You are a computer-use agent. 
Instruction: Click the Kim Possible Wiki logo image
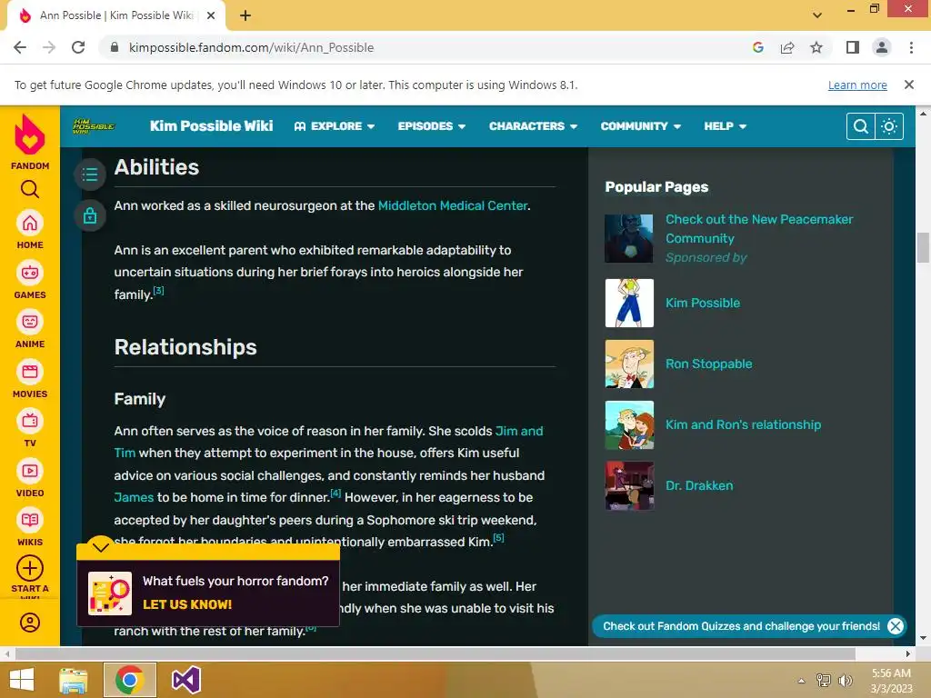click(x=94, y=125)
